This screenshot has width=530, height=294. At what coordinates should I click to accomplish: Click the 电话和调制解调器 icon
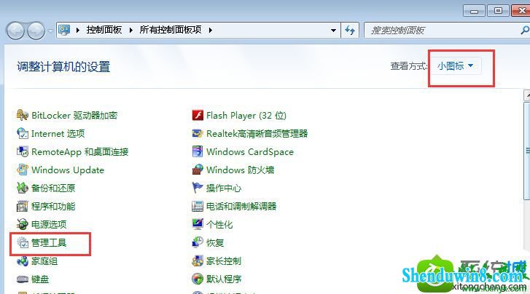pyautogui.click(x=198, y=206)
